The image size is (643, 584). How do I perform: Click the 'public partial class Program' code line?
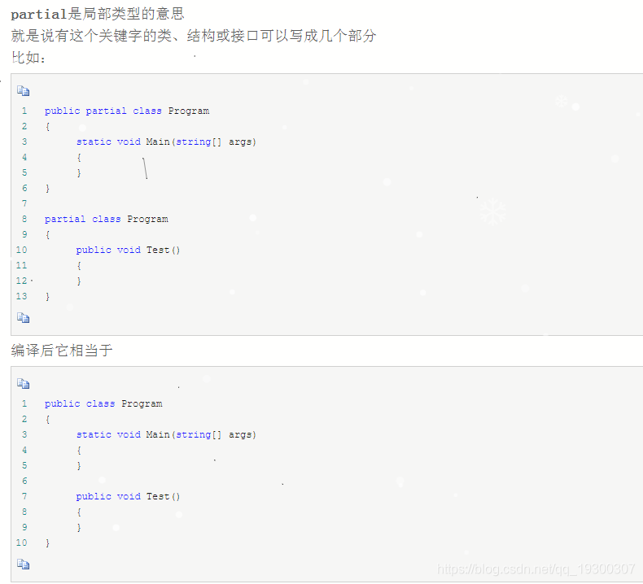(x=127, y=111)
